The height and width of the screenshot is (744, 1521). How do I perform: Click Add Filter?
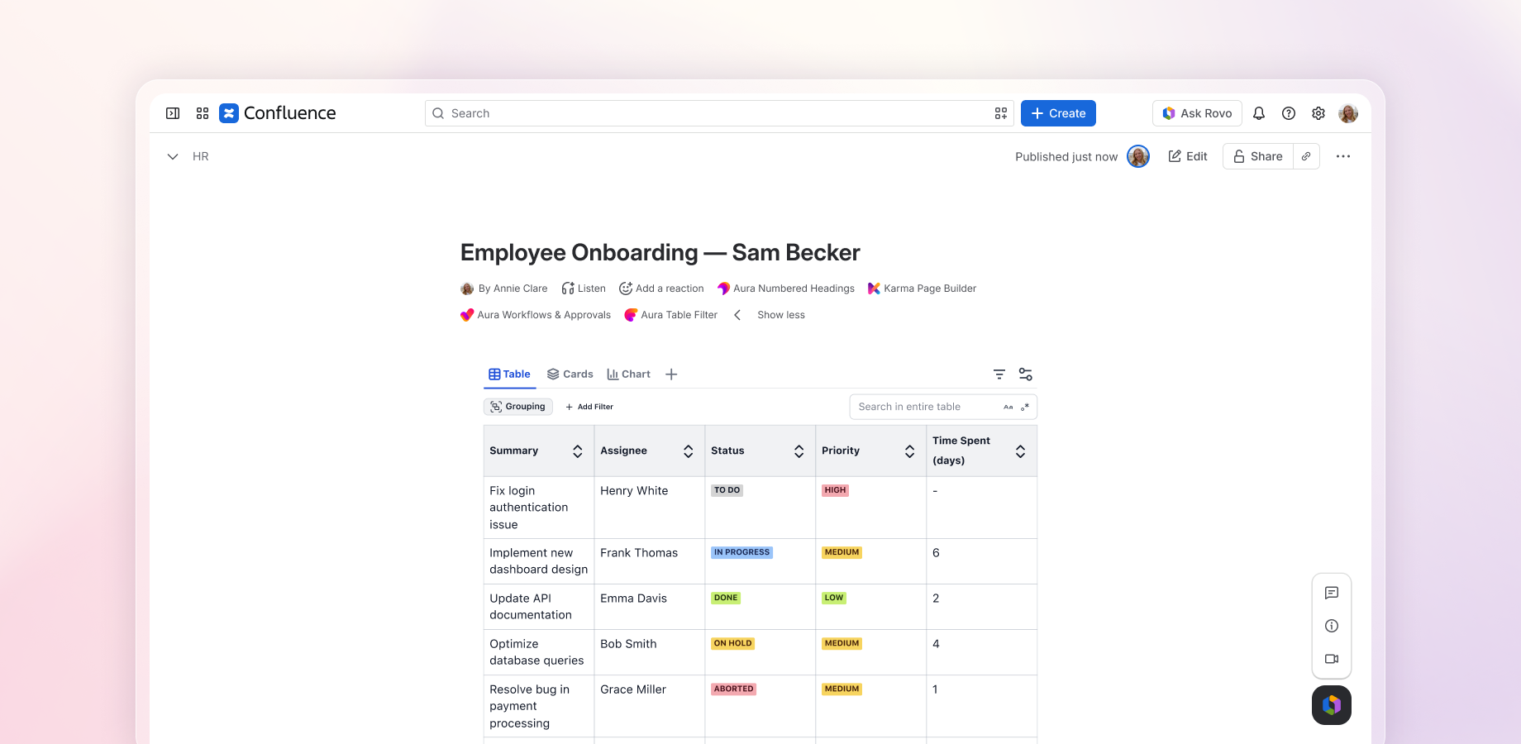click(x=589, y=407)
